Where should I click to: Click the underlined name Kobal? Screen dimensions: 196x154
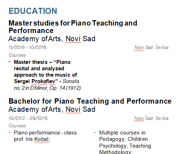(x=41, y=139)
